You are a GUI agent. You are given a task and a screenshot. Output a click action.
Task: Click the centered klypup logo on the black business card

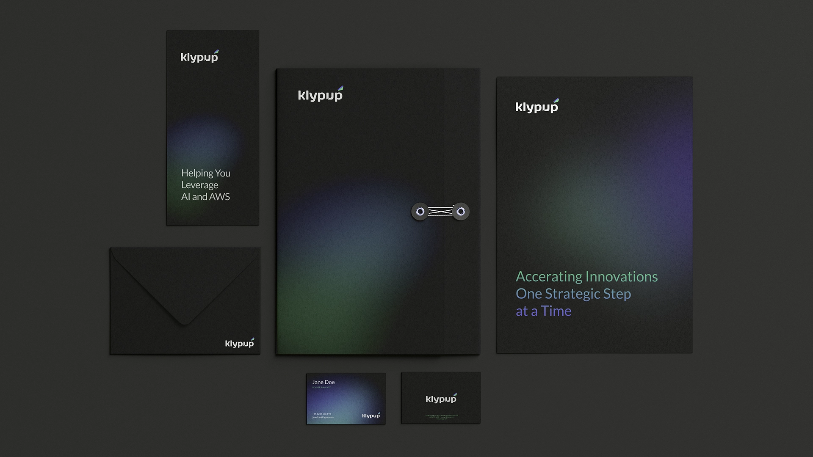coord(441,399)
